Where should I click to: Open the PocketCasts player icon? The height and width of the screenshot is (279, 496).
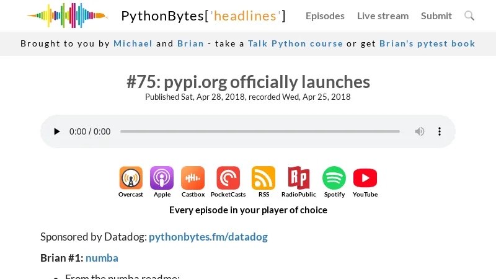(x=228, y=179)
